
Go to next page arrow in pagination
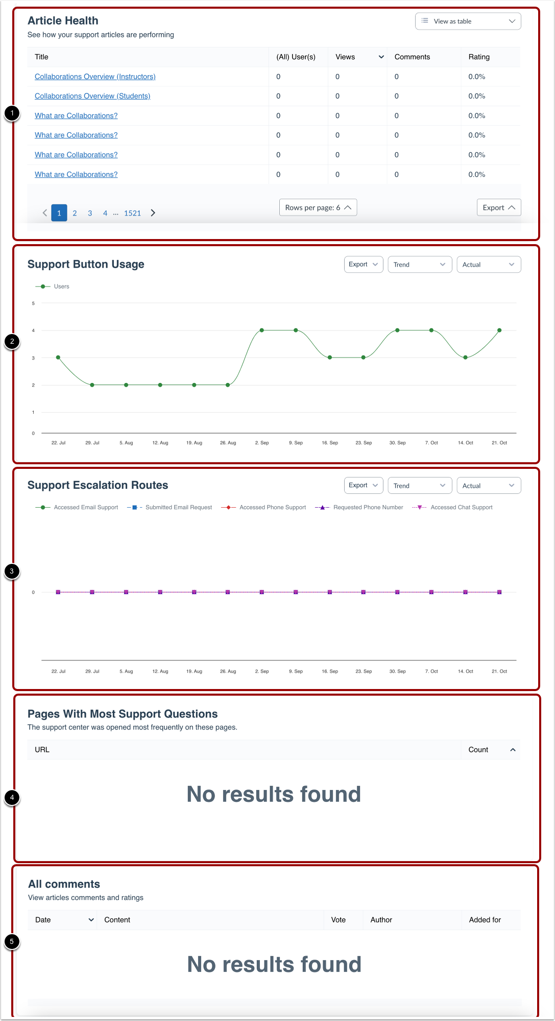pyautogui.click(x=153, y=213)
